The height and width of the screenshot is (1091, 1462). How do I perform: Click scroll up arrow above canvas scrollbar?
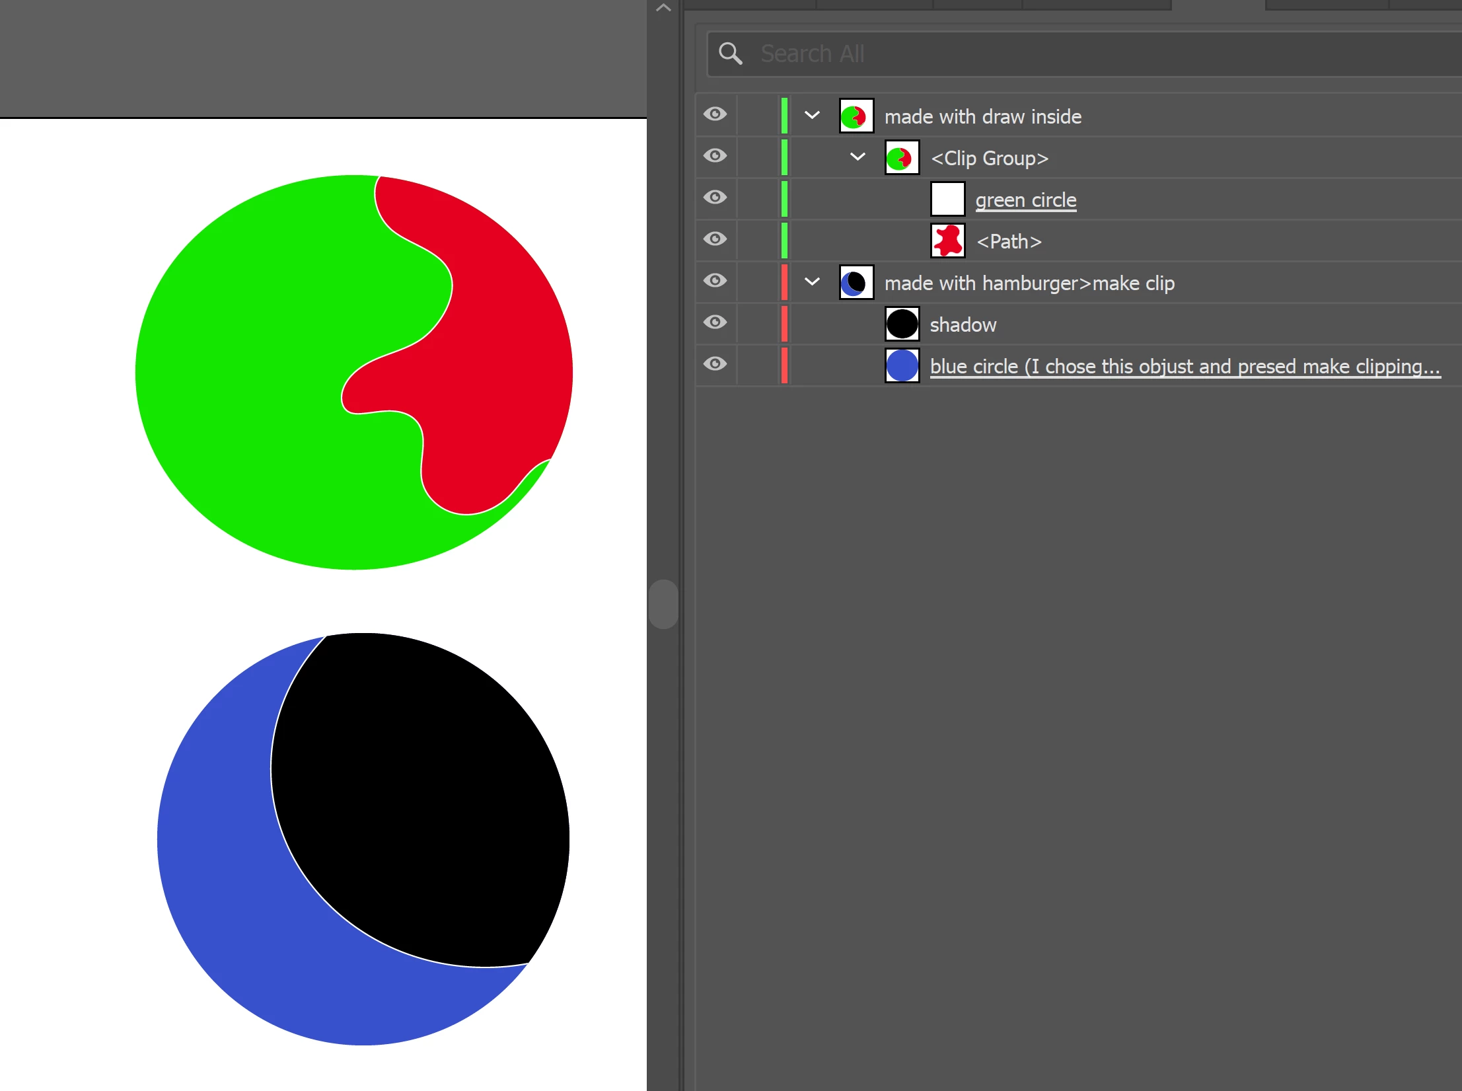click(663, 8)
